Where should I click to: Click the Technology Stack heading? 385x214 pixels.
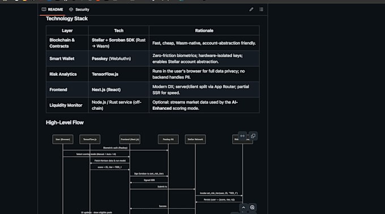click(67, 19)
